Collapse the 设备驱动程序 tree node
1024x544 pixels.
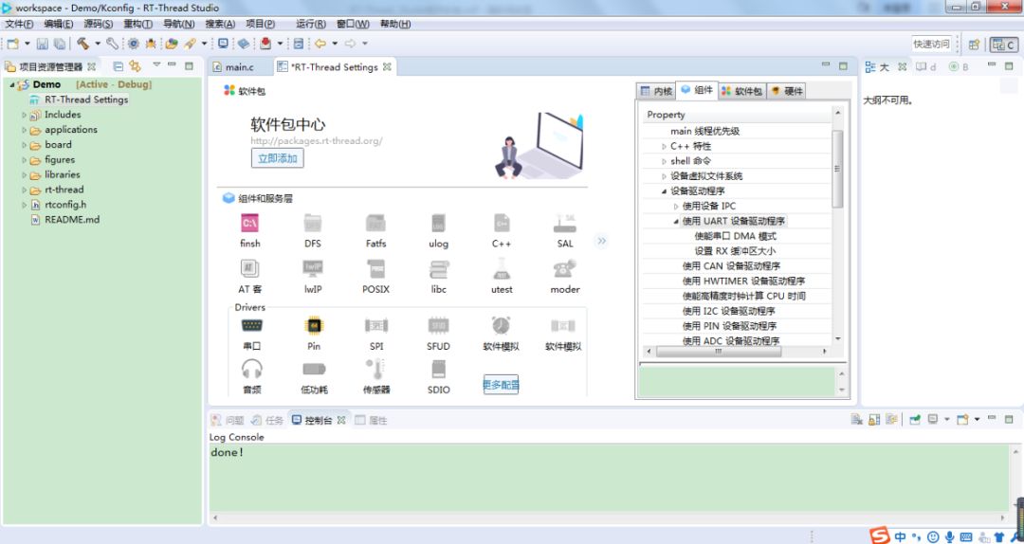click(664, 191)
